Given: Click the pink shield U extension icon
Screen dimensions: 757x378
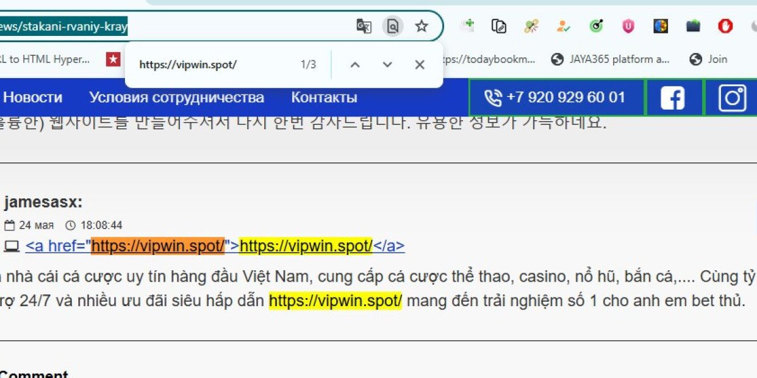Looking at the screenshot, I should point(628,26).
